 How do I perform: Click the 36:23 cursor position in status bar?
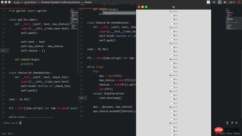[x=10, y=133]
